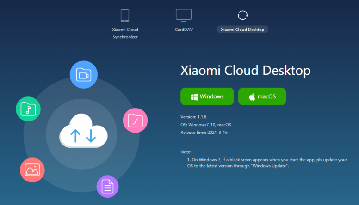This screenshot has width=359, height=205.
Task: Click the 'Version: 1.1.6' text
Action: (x=193, y=117)
